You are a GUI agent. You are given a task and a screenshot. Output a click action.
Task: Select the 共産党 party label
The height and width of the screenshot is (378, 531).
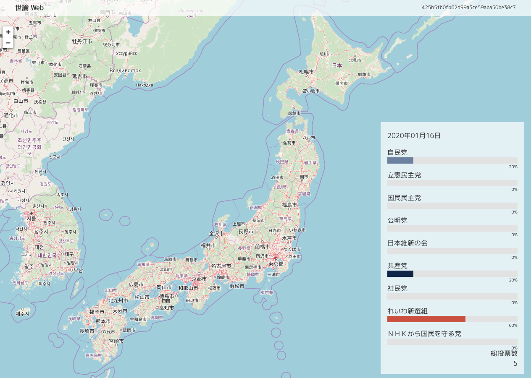pos(397,266)
